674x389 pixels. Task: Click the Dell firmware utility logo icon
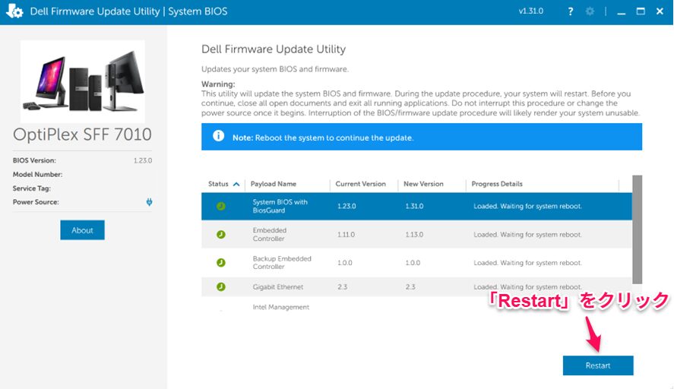[13, 11]
